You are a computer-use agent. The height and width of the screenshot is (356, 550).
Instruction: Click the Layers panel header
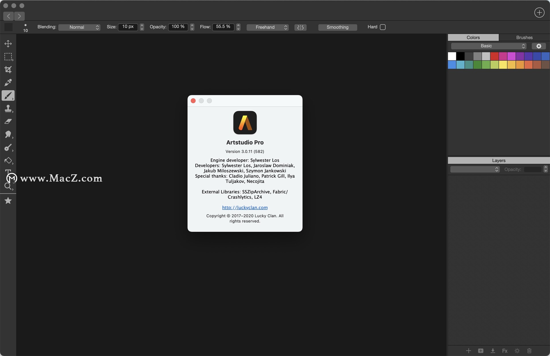coord(499,161)
